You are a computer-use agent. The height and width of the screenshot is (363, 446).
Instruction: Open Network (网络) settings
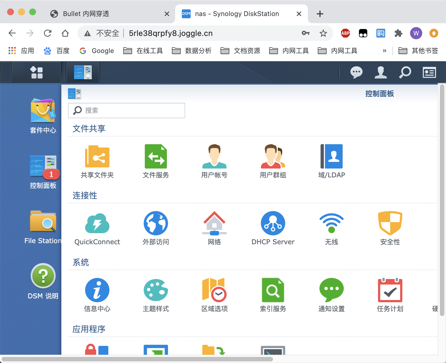pos(214,228)
